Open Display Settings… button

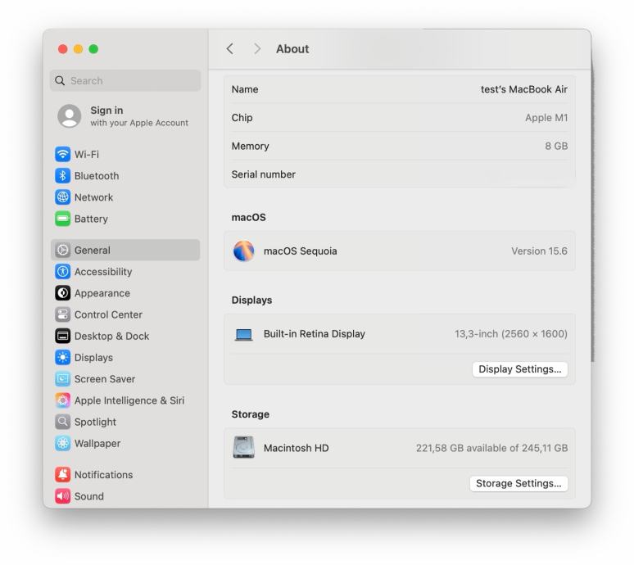coord(519,369)
